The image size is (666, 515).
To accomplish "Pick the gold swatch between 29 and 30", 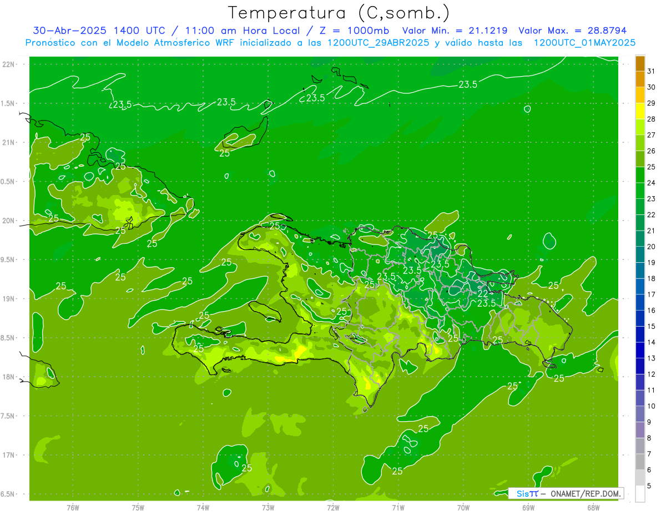I will (x=640, y=95).
